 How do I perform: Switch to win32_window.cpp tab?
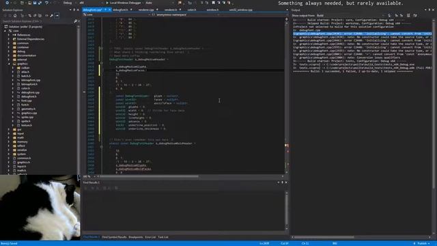coord(241,10)
